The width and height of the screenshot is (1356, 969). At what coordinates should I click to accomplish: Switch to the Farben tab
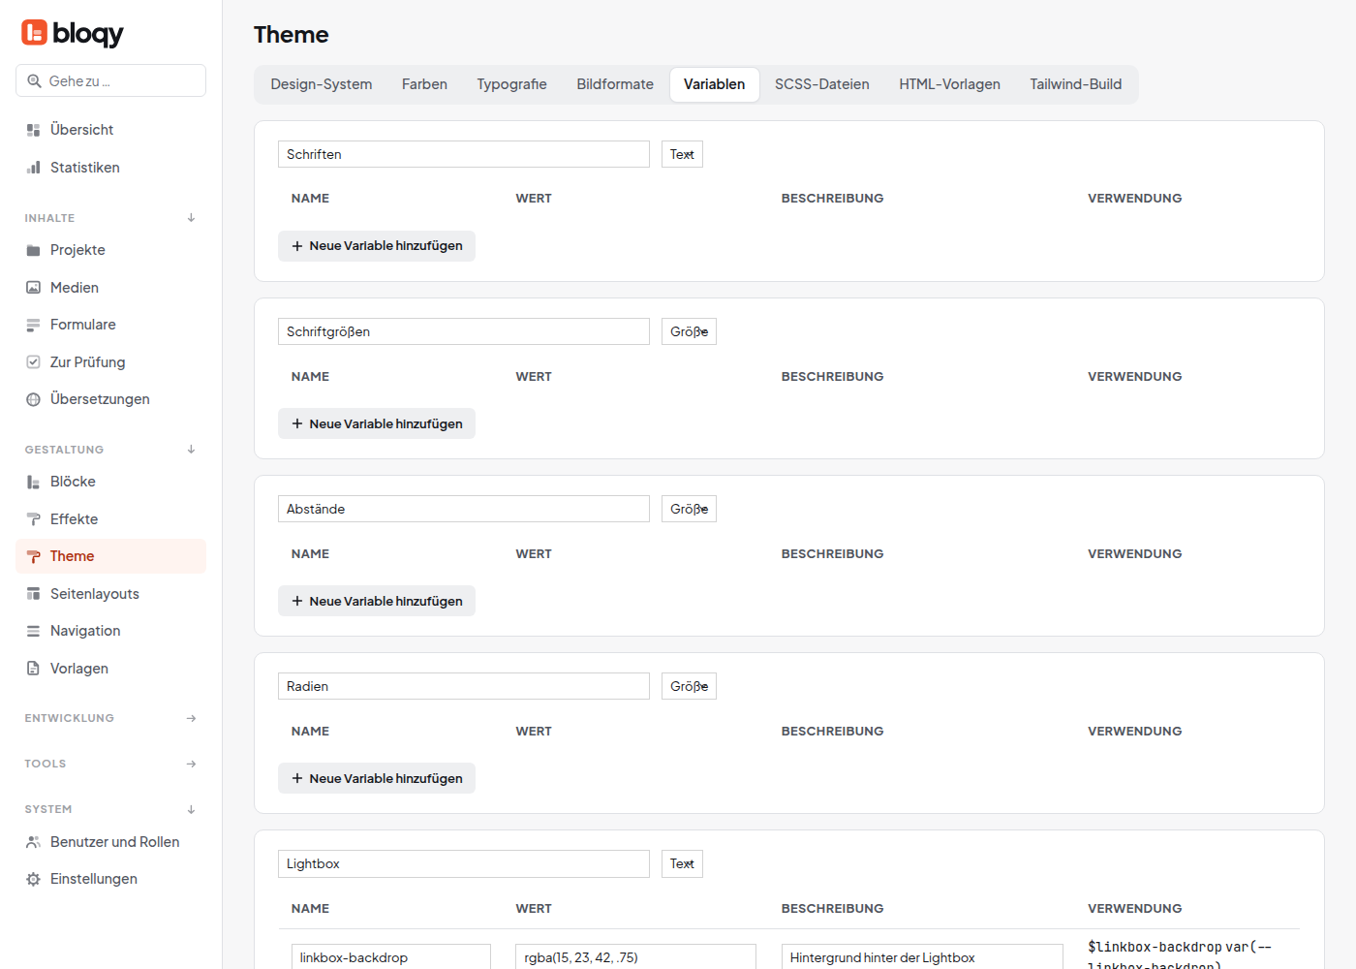(x=424, y=84)
